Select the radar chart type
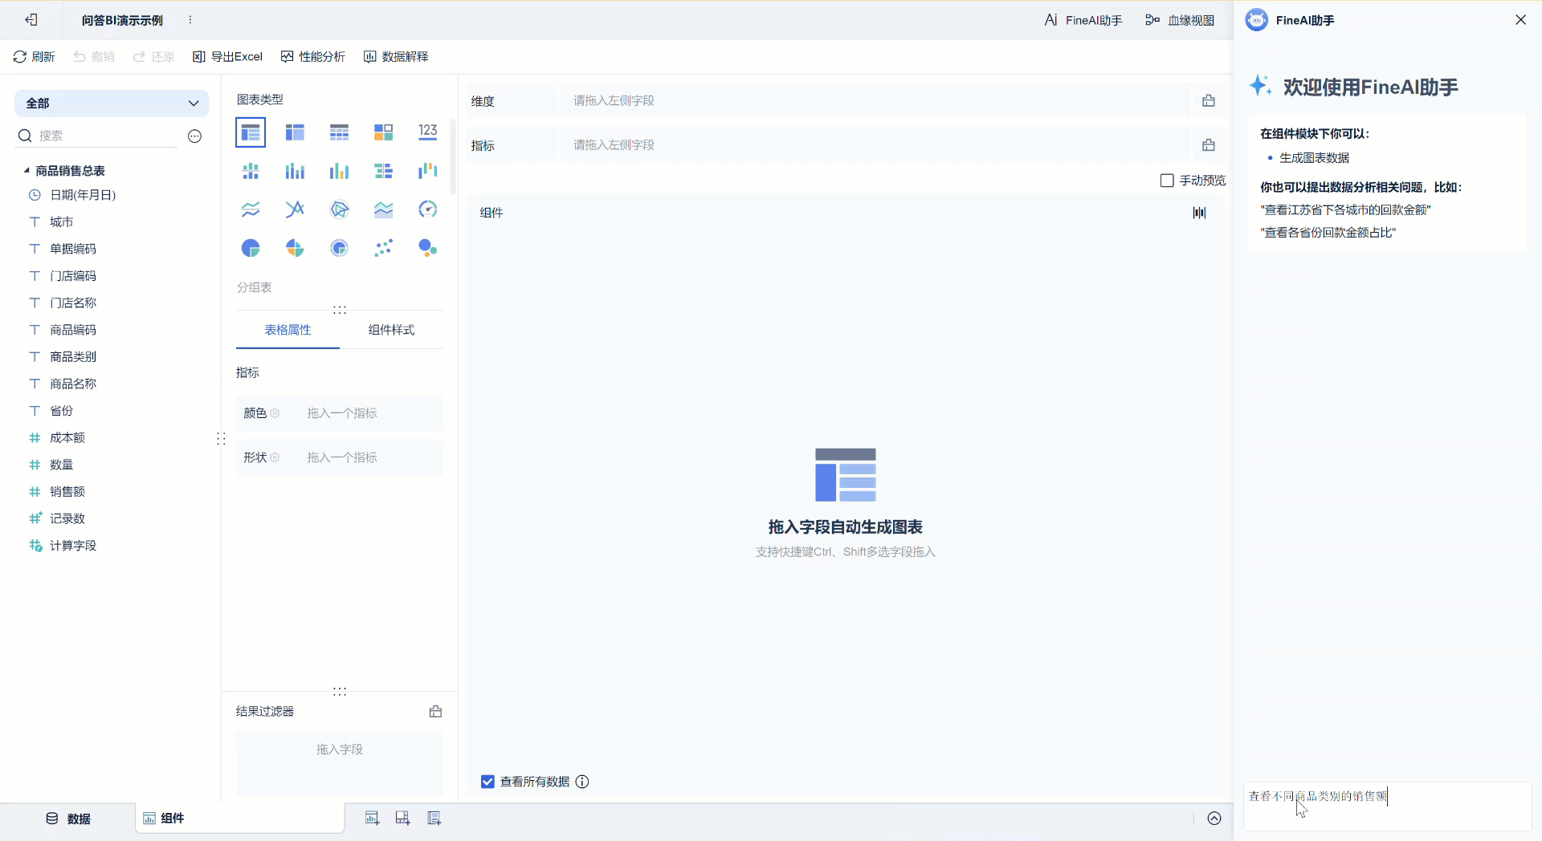The image size is (1542, 841). point(339,209)
